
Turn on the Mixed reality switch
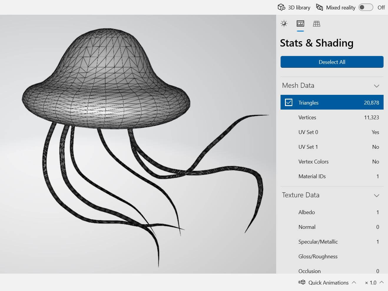(366, 7)
